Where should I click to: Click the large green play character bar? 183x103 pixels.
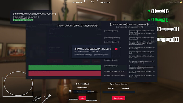65,68
